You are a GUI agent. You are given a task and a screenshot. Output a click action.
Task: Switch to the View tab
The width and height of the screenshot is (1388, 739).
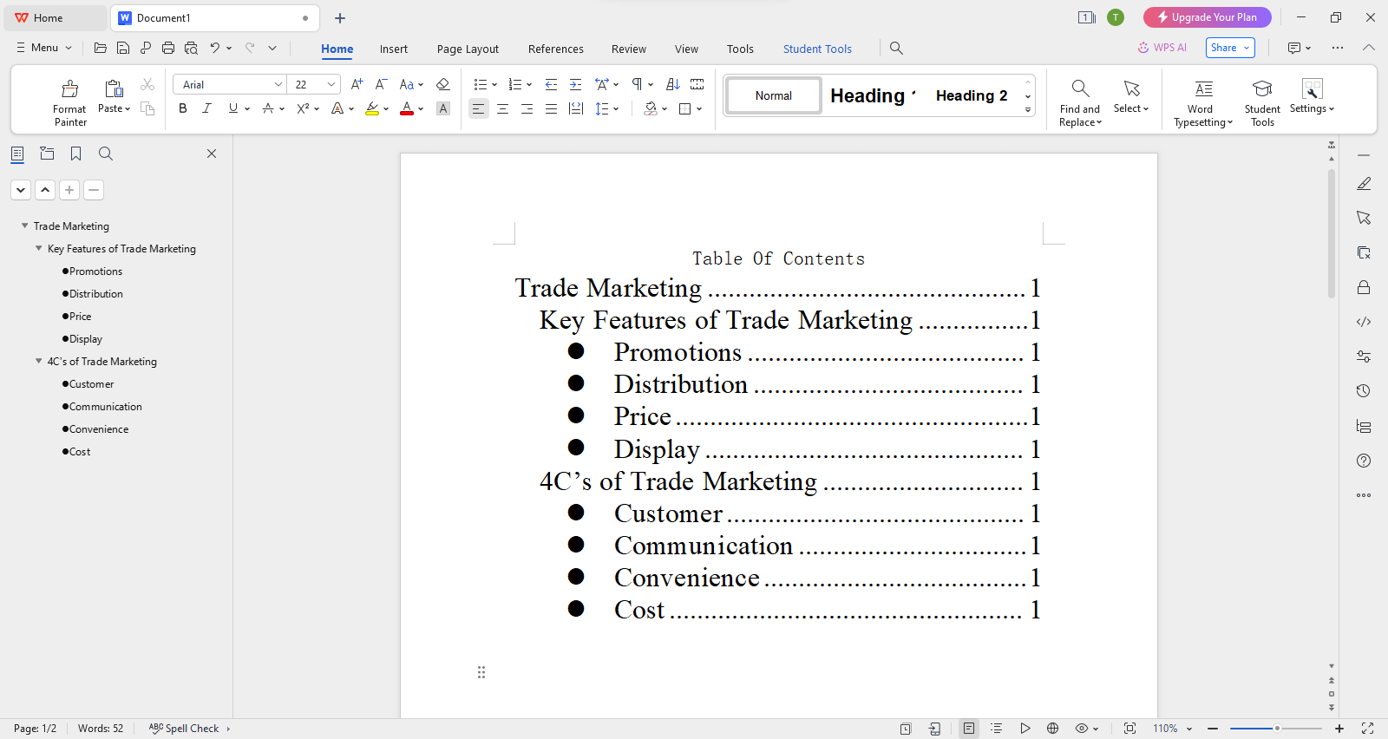(x=686, y=49)
